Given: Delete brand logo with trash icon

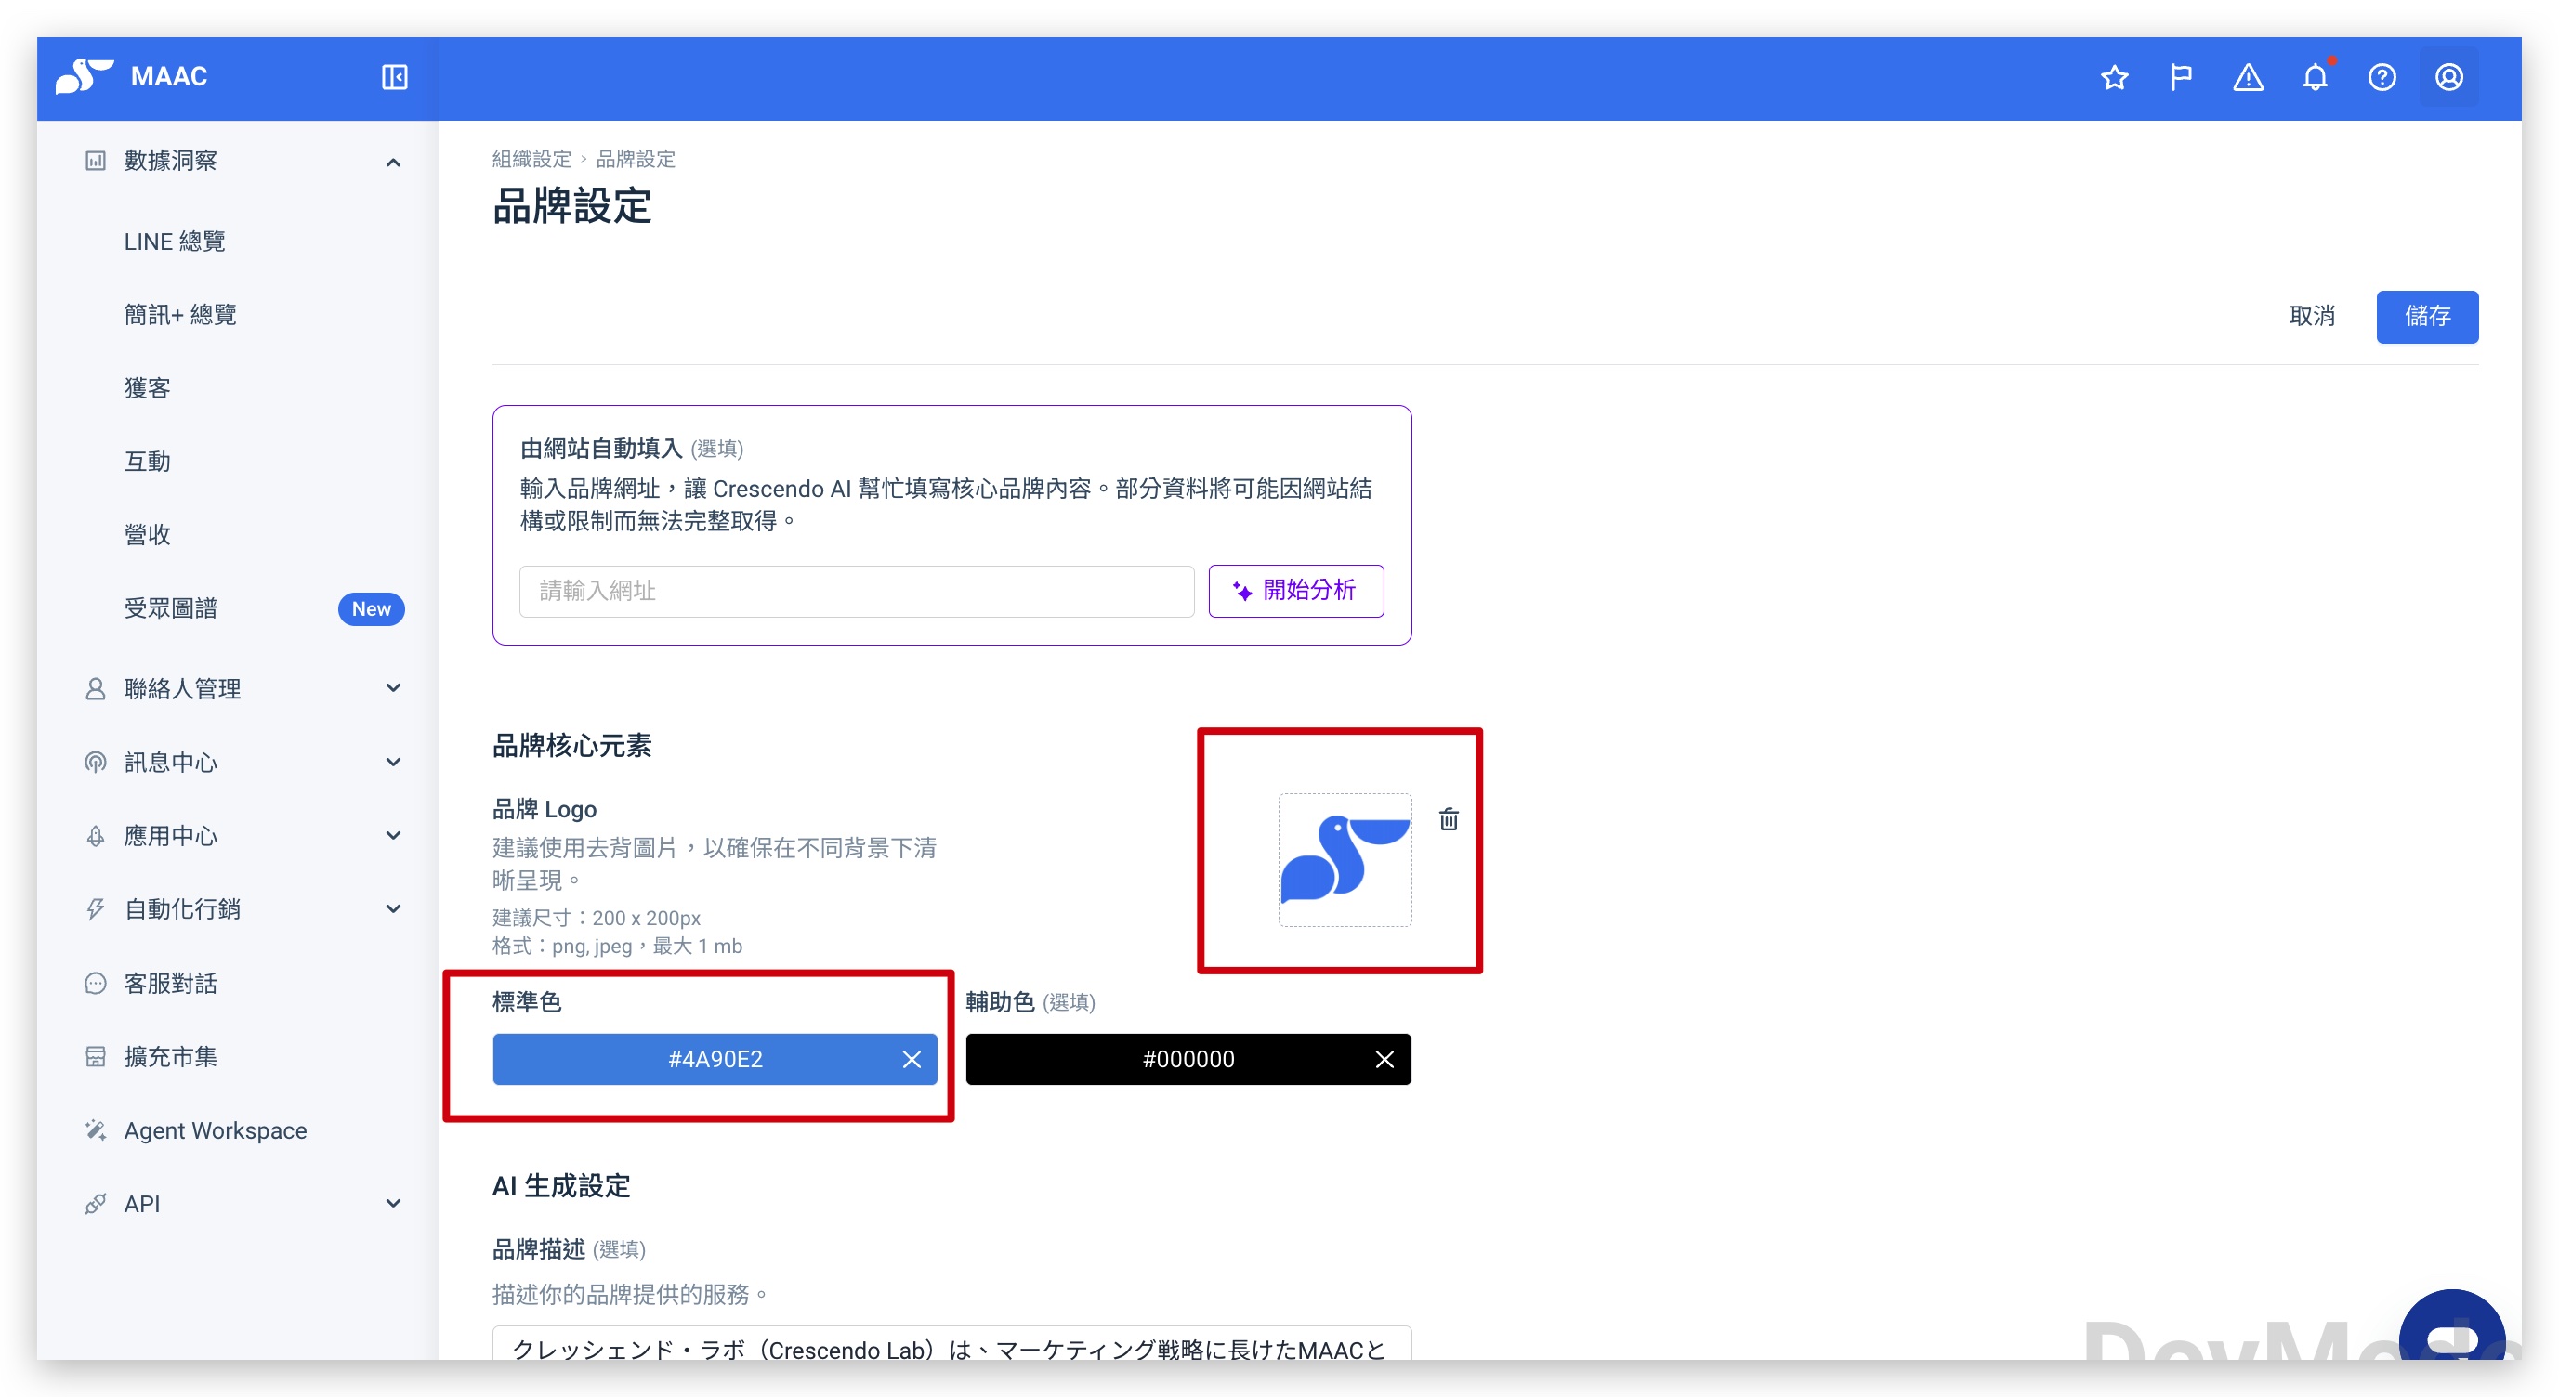Looking at the screenshot, I should coord(1449,819).
